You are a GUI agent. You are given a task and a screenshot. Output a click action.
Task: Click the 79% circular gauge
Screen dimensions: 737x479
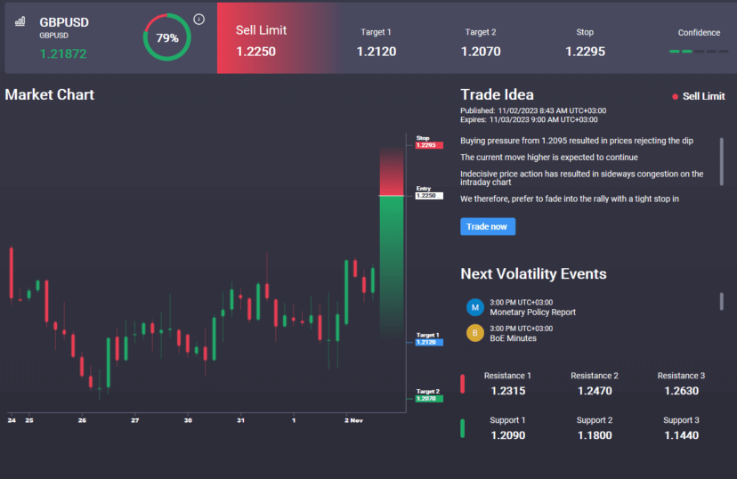point(167,37)
